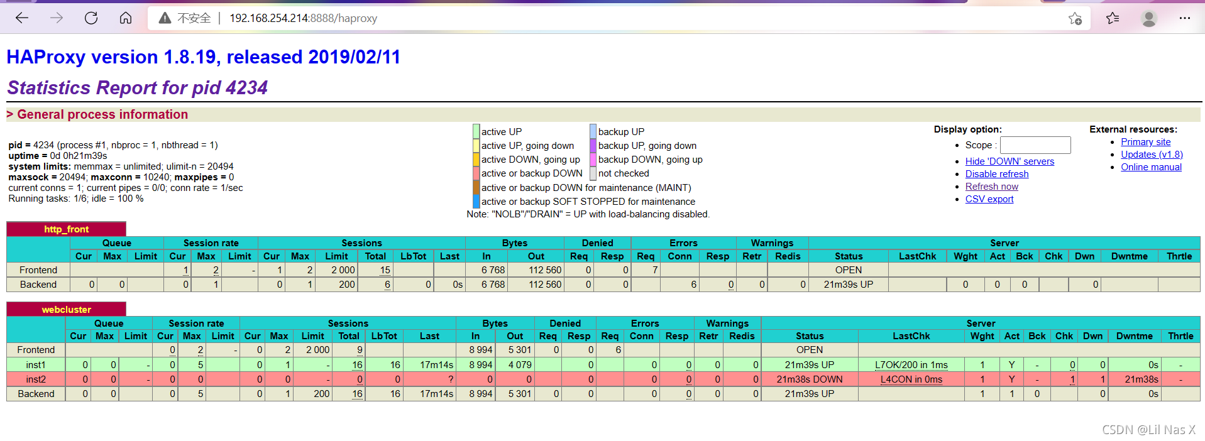The image size is (1205, 441).
Task: Click the HAProxy version 1.8.19 heading
Action: pyautogui.click(x=203, y=57)
